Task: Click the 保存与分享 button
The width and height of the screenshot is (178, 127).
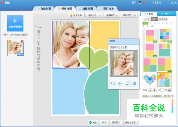Action: (130, 122)
